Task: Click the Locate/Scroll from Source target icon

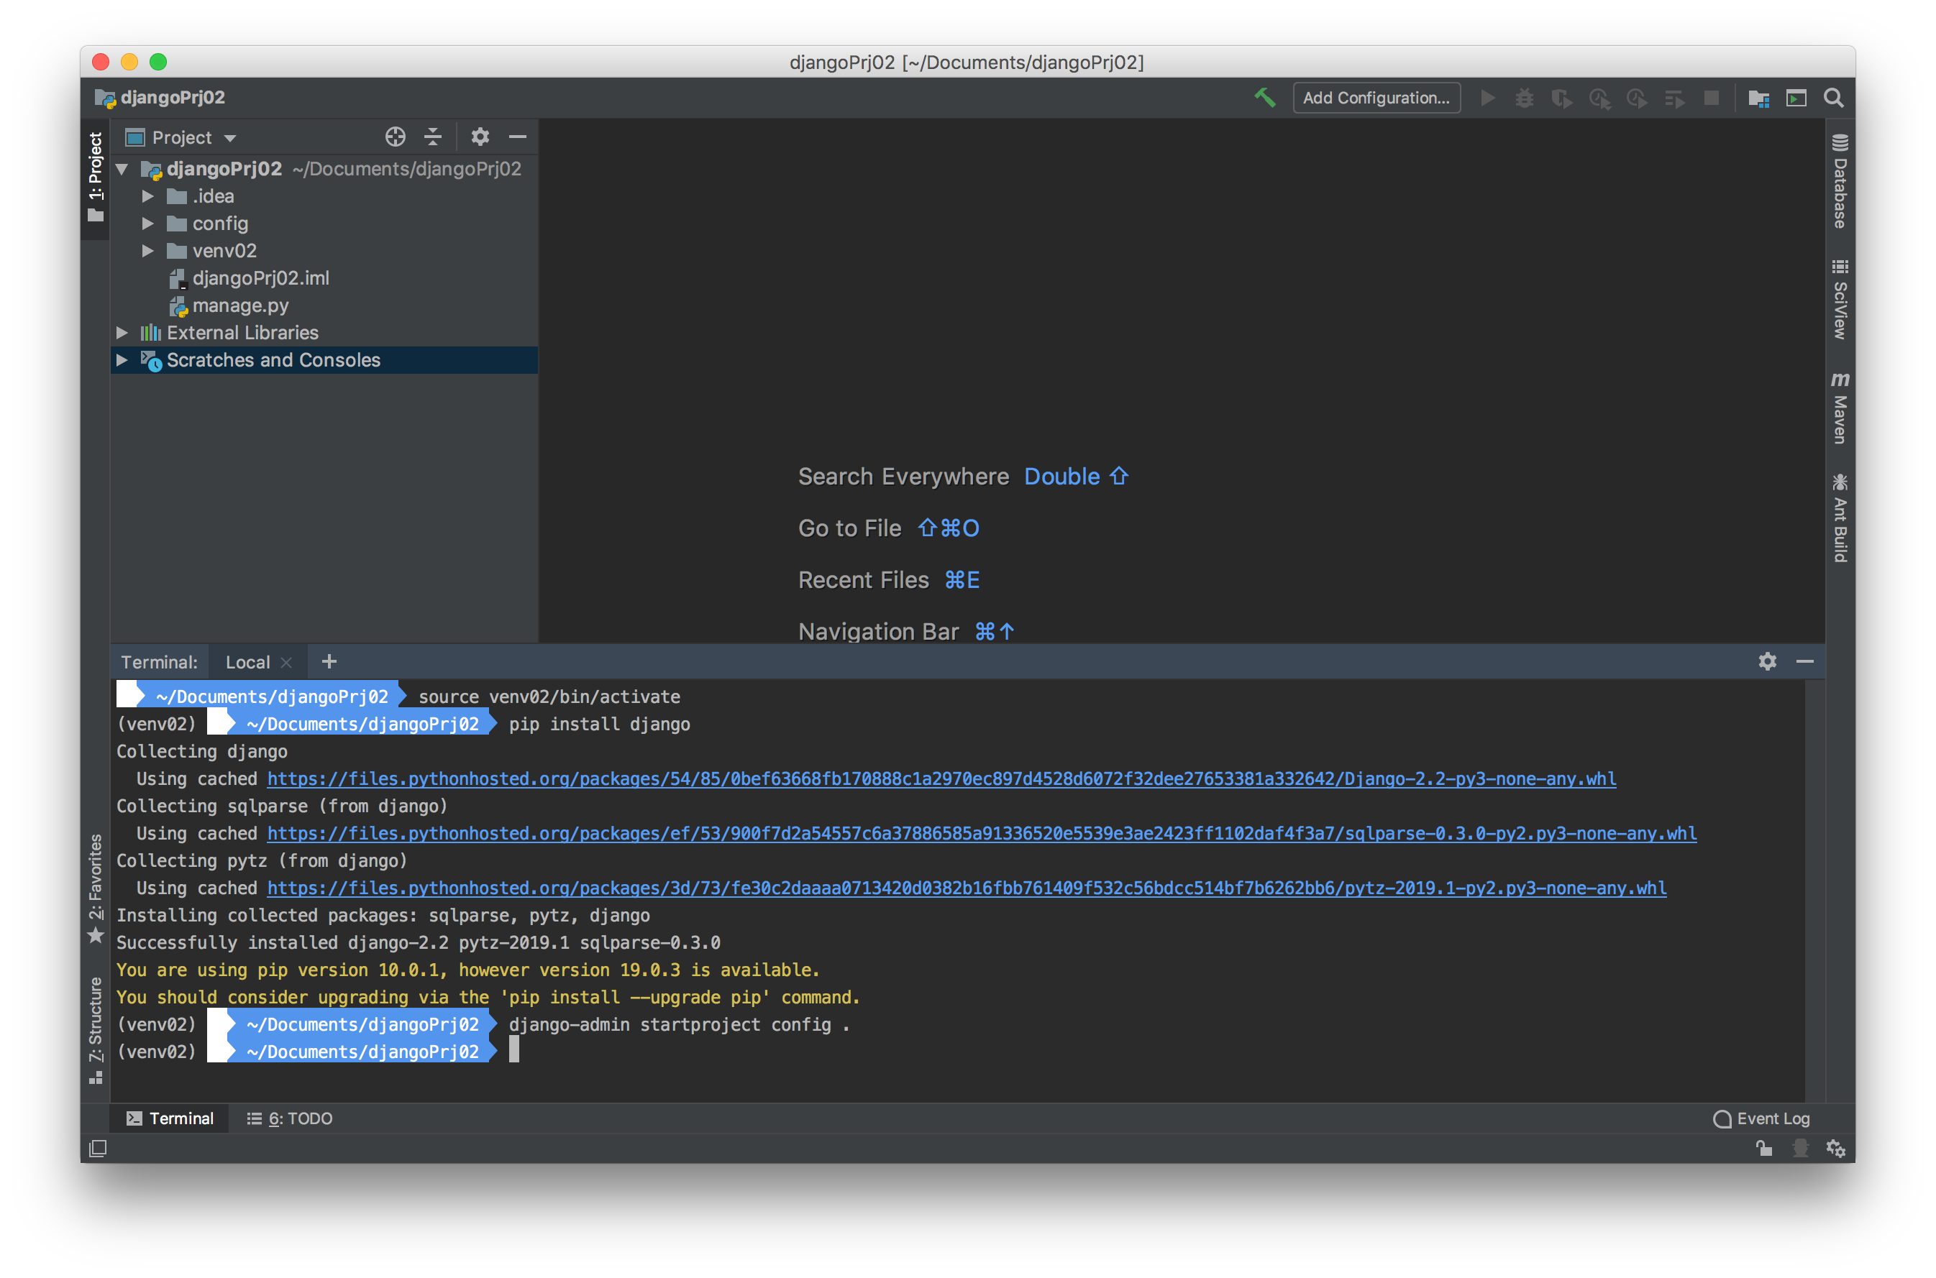Action: [396, 137]
